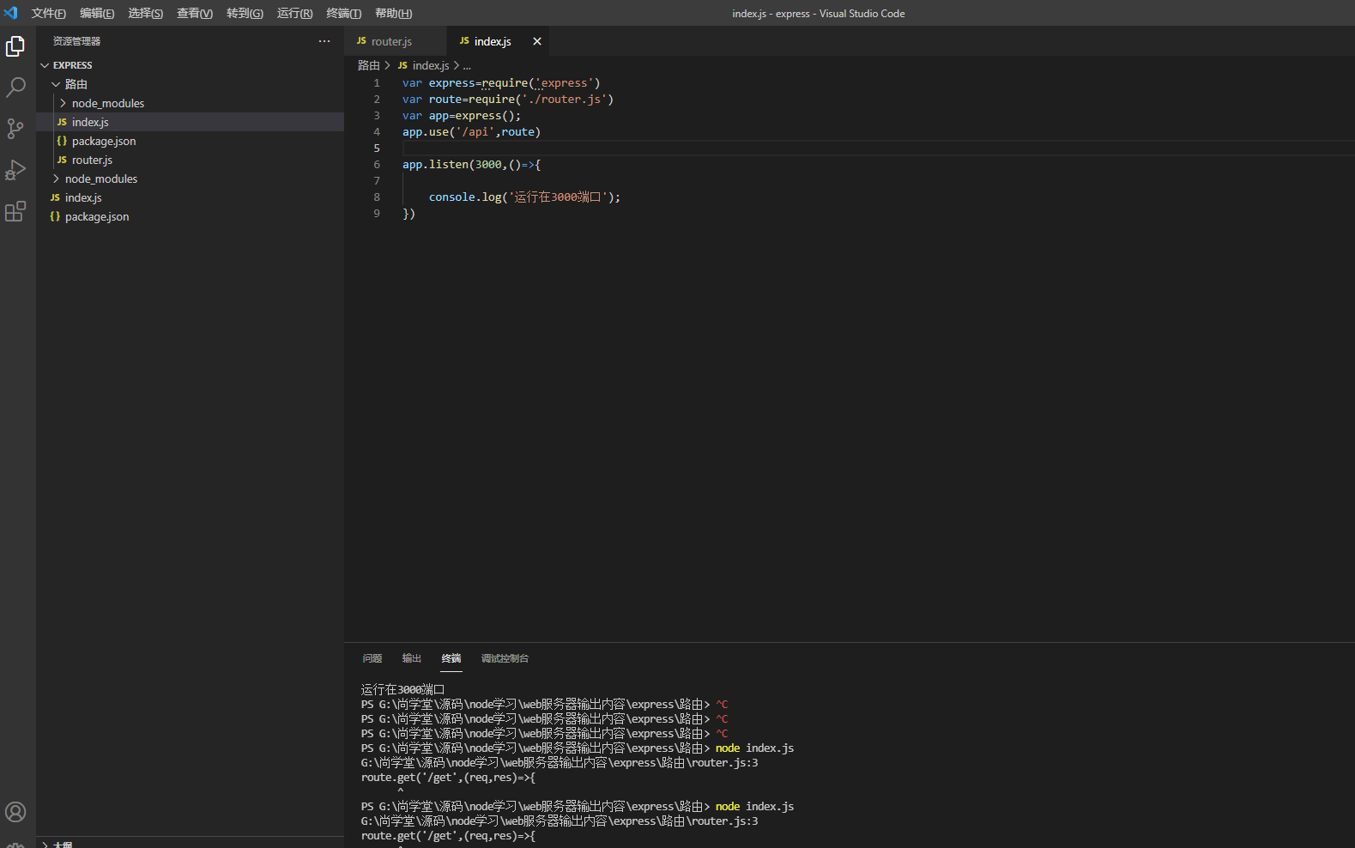Select the index.js editor tab
The width and height of the screenshot is (1355, 848).
coord(499,41)
